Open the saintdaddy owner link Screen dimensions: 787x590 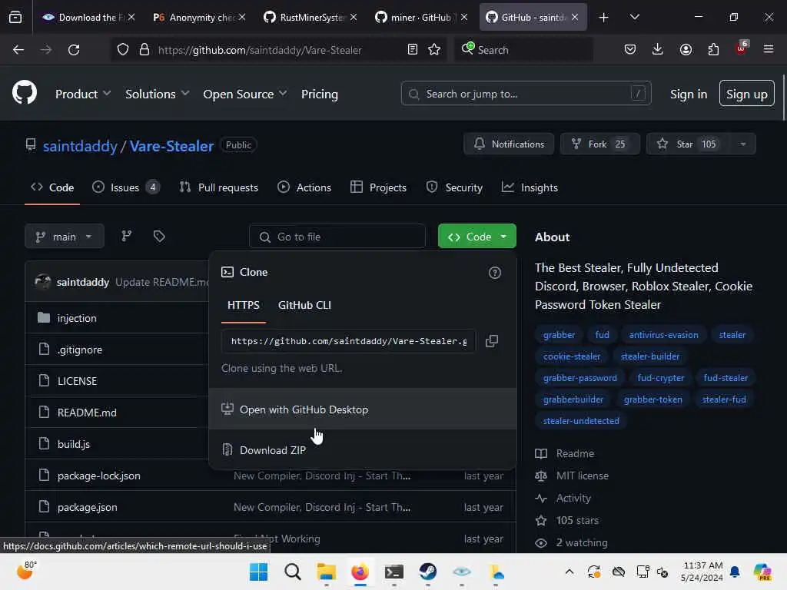pyautogui.click(x=80, y=146)
